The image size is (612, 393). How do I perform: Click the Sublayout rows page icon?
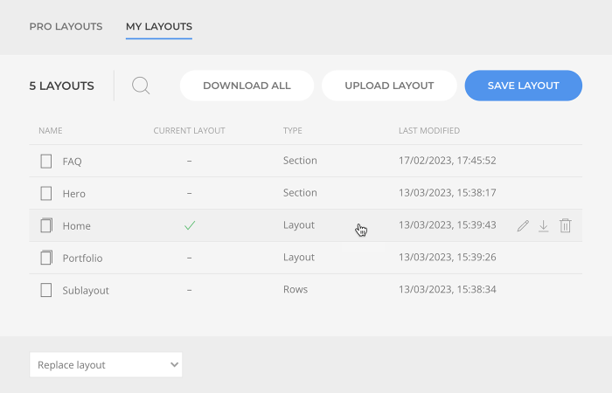click(x=46, y=290)
